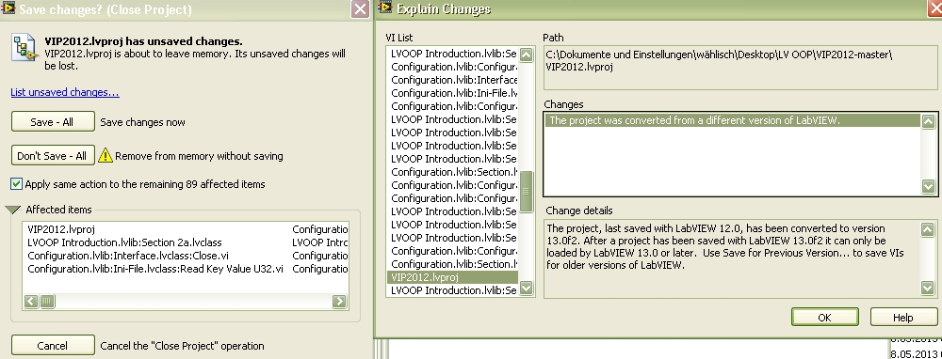Click the yellow warning icon next to Don't Save

(106, 155)
